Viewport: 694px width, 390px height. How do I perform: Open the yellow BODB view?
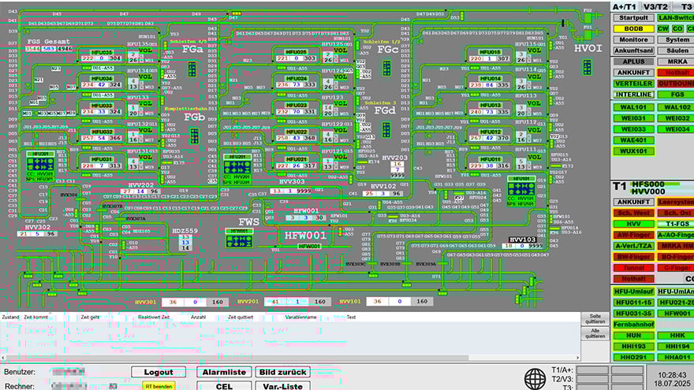click(x=632, y=28)
